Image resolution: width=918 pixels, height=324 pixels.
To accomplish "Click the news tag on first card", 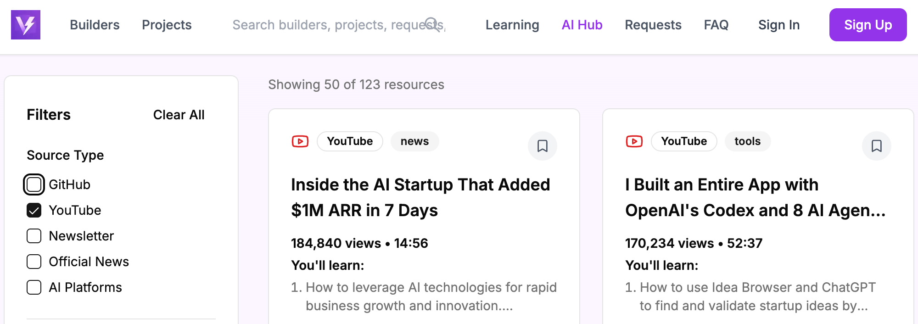I will click(414, 141).
